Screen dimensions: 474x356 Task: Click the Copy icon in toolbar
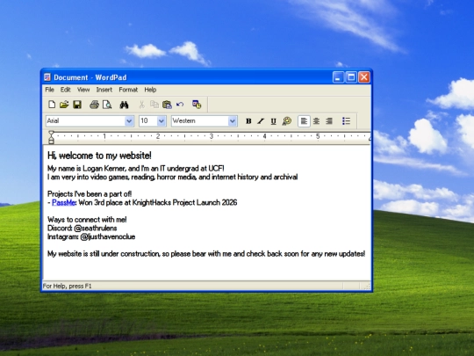[x=154, y=105]
